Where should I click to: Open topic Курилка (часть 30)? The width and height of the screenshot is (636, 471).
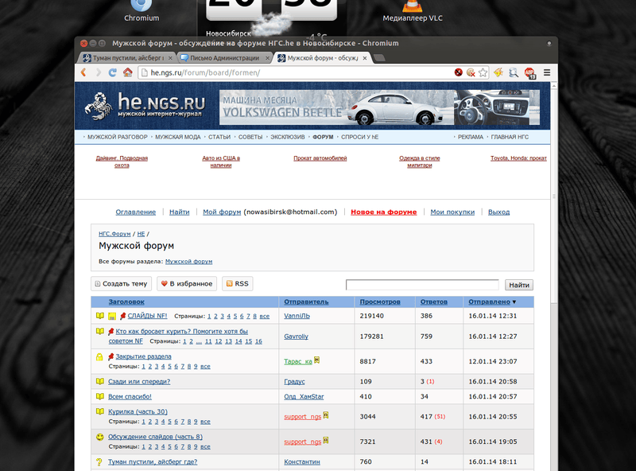click(138, 411)
